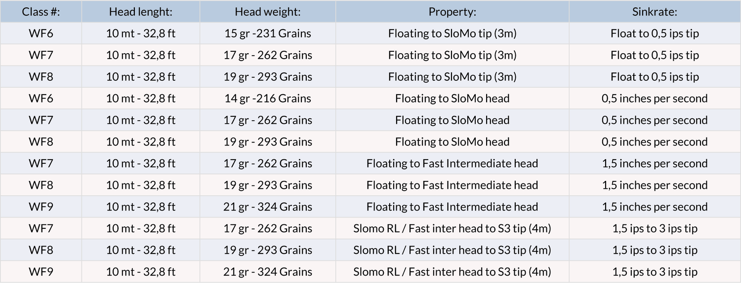Screen dimensions: 741x283
Task: Click "Float to 0,5 ips tip" in the first row
Action: tap(655, 34)
